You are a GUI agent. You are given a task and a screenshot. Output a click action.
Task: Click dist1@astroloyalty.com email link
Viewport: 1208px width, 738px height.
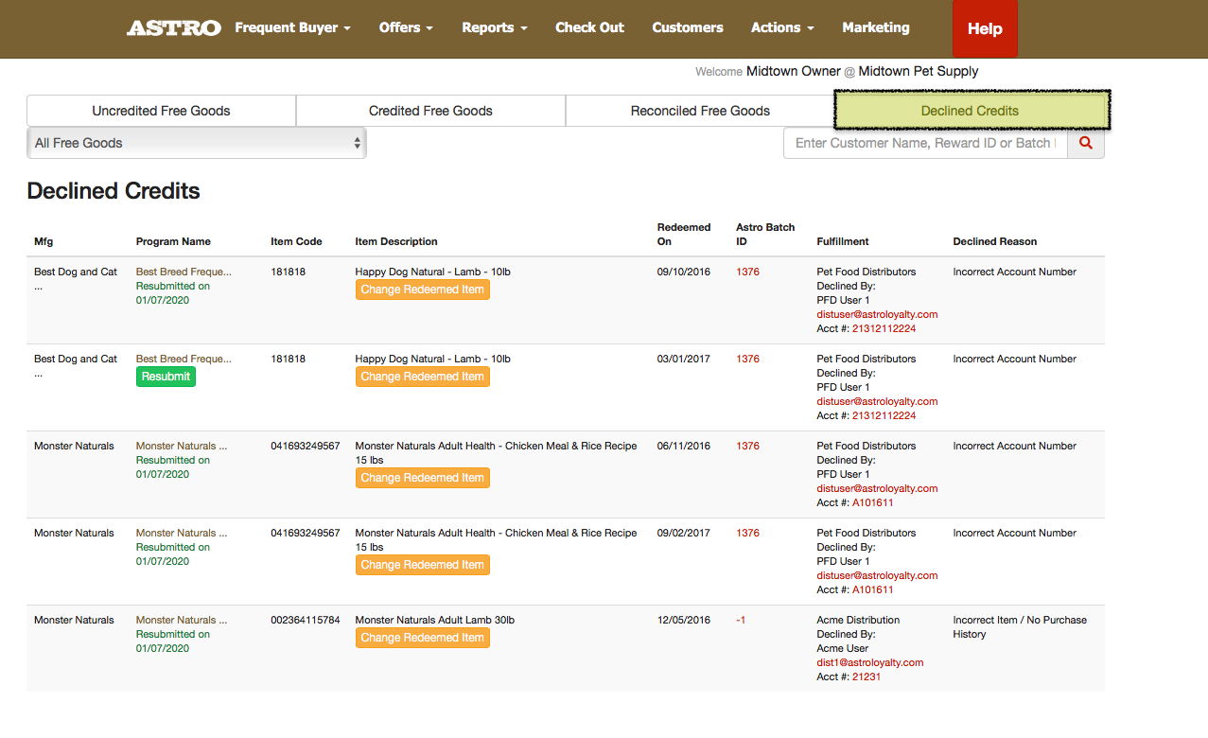(x=869, y=662)
